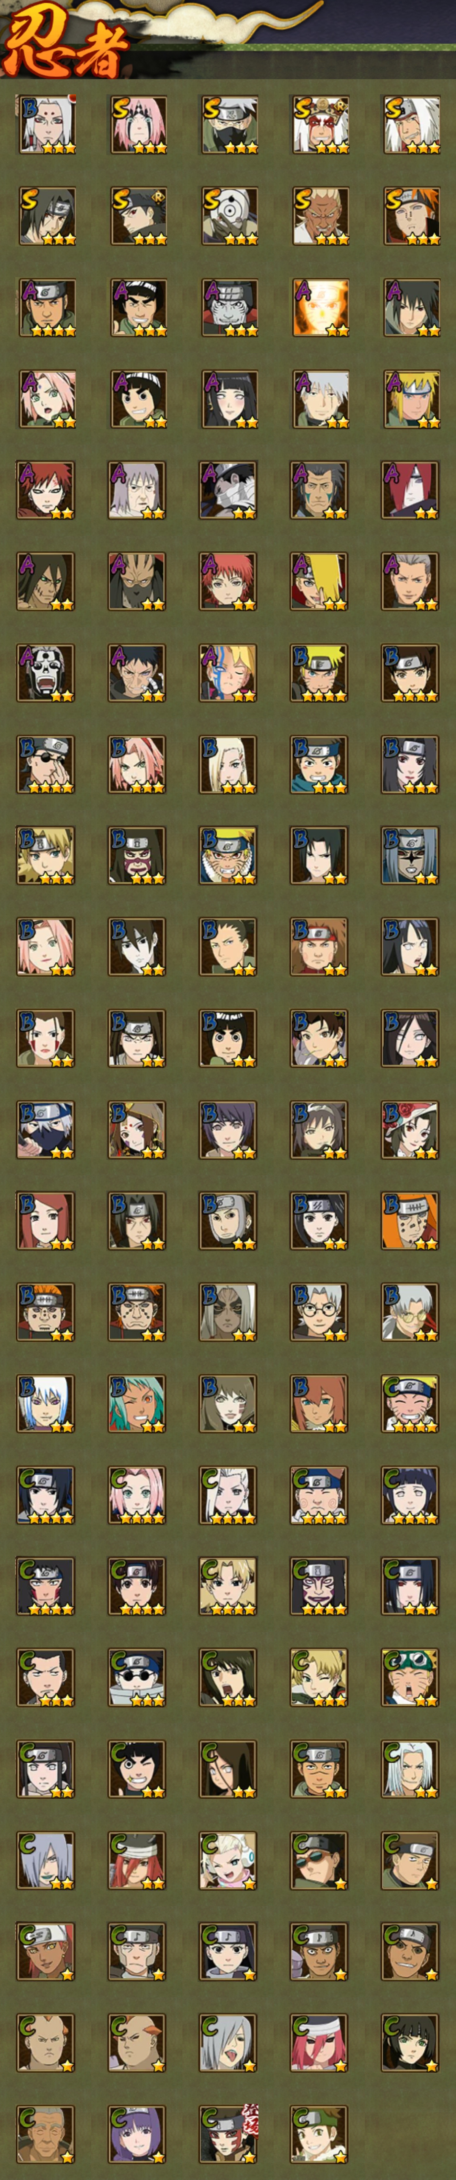
Task: Choose the B-rank Kabuto with round glasses
Action: tap(319, 1313)
